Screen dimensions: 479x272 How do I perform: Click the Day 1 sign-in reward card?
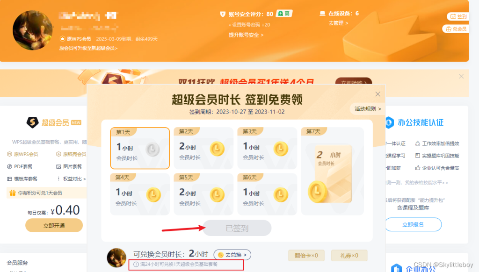[140, 148]
